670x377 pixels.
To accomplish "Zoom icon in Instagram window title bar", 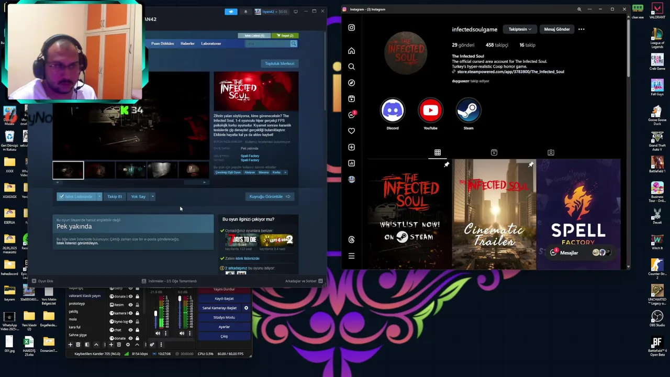I will [579, 9].
